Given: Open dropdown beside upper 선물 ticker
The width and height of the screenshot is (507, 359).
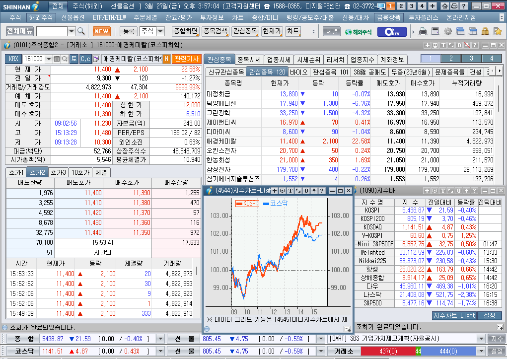Looking at the screenshot, I should pyautogui.click(x=320, y=339).
